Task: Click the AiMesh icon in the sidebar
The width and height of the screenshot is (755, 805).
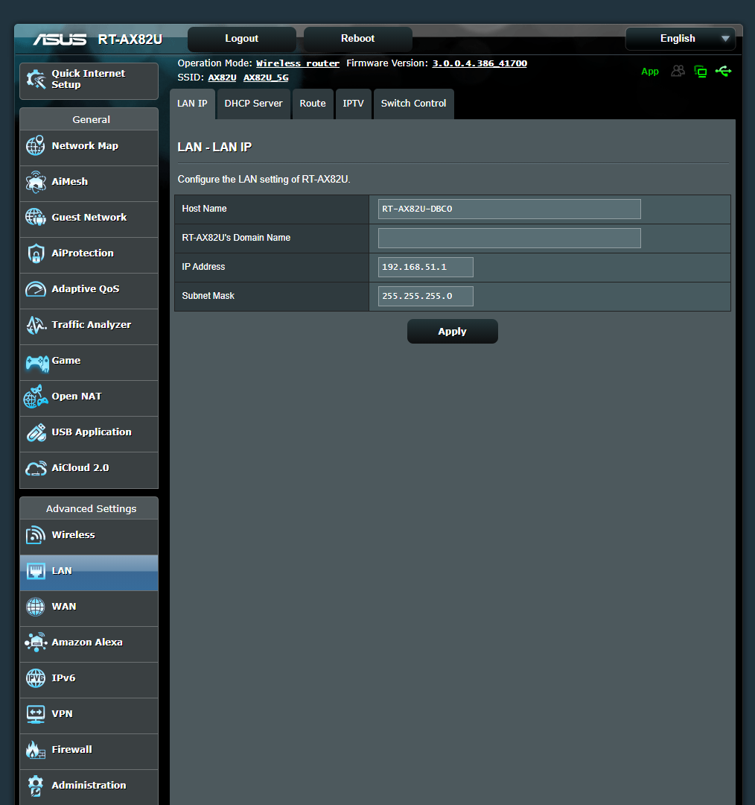Action: point(36,182)
